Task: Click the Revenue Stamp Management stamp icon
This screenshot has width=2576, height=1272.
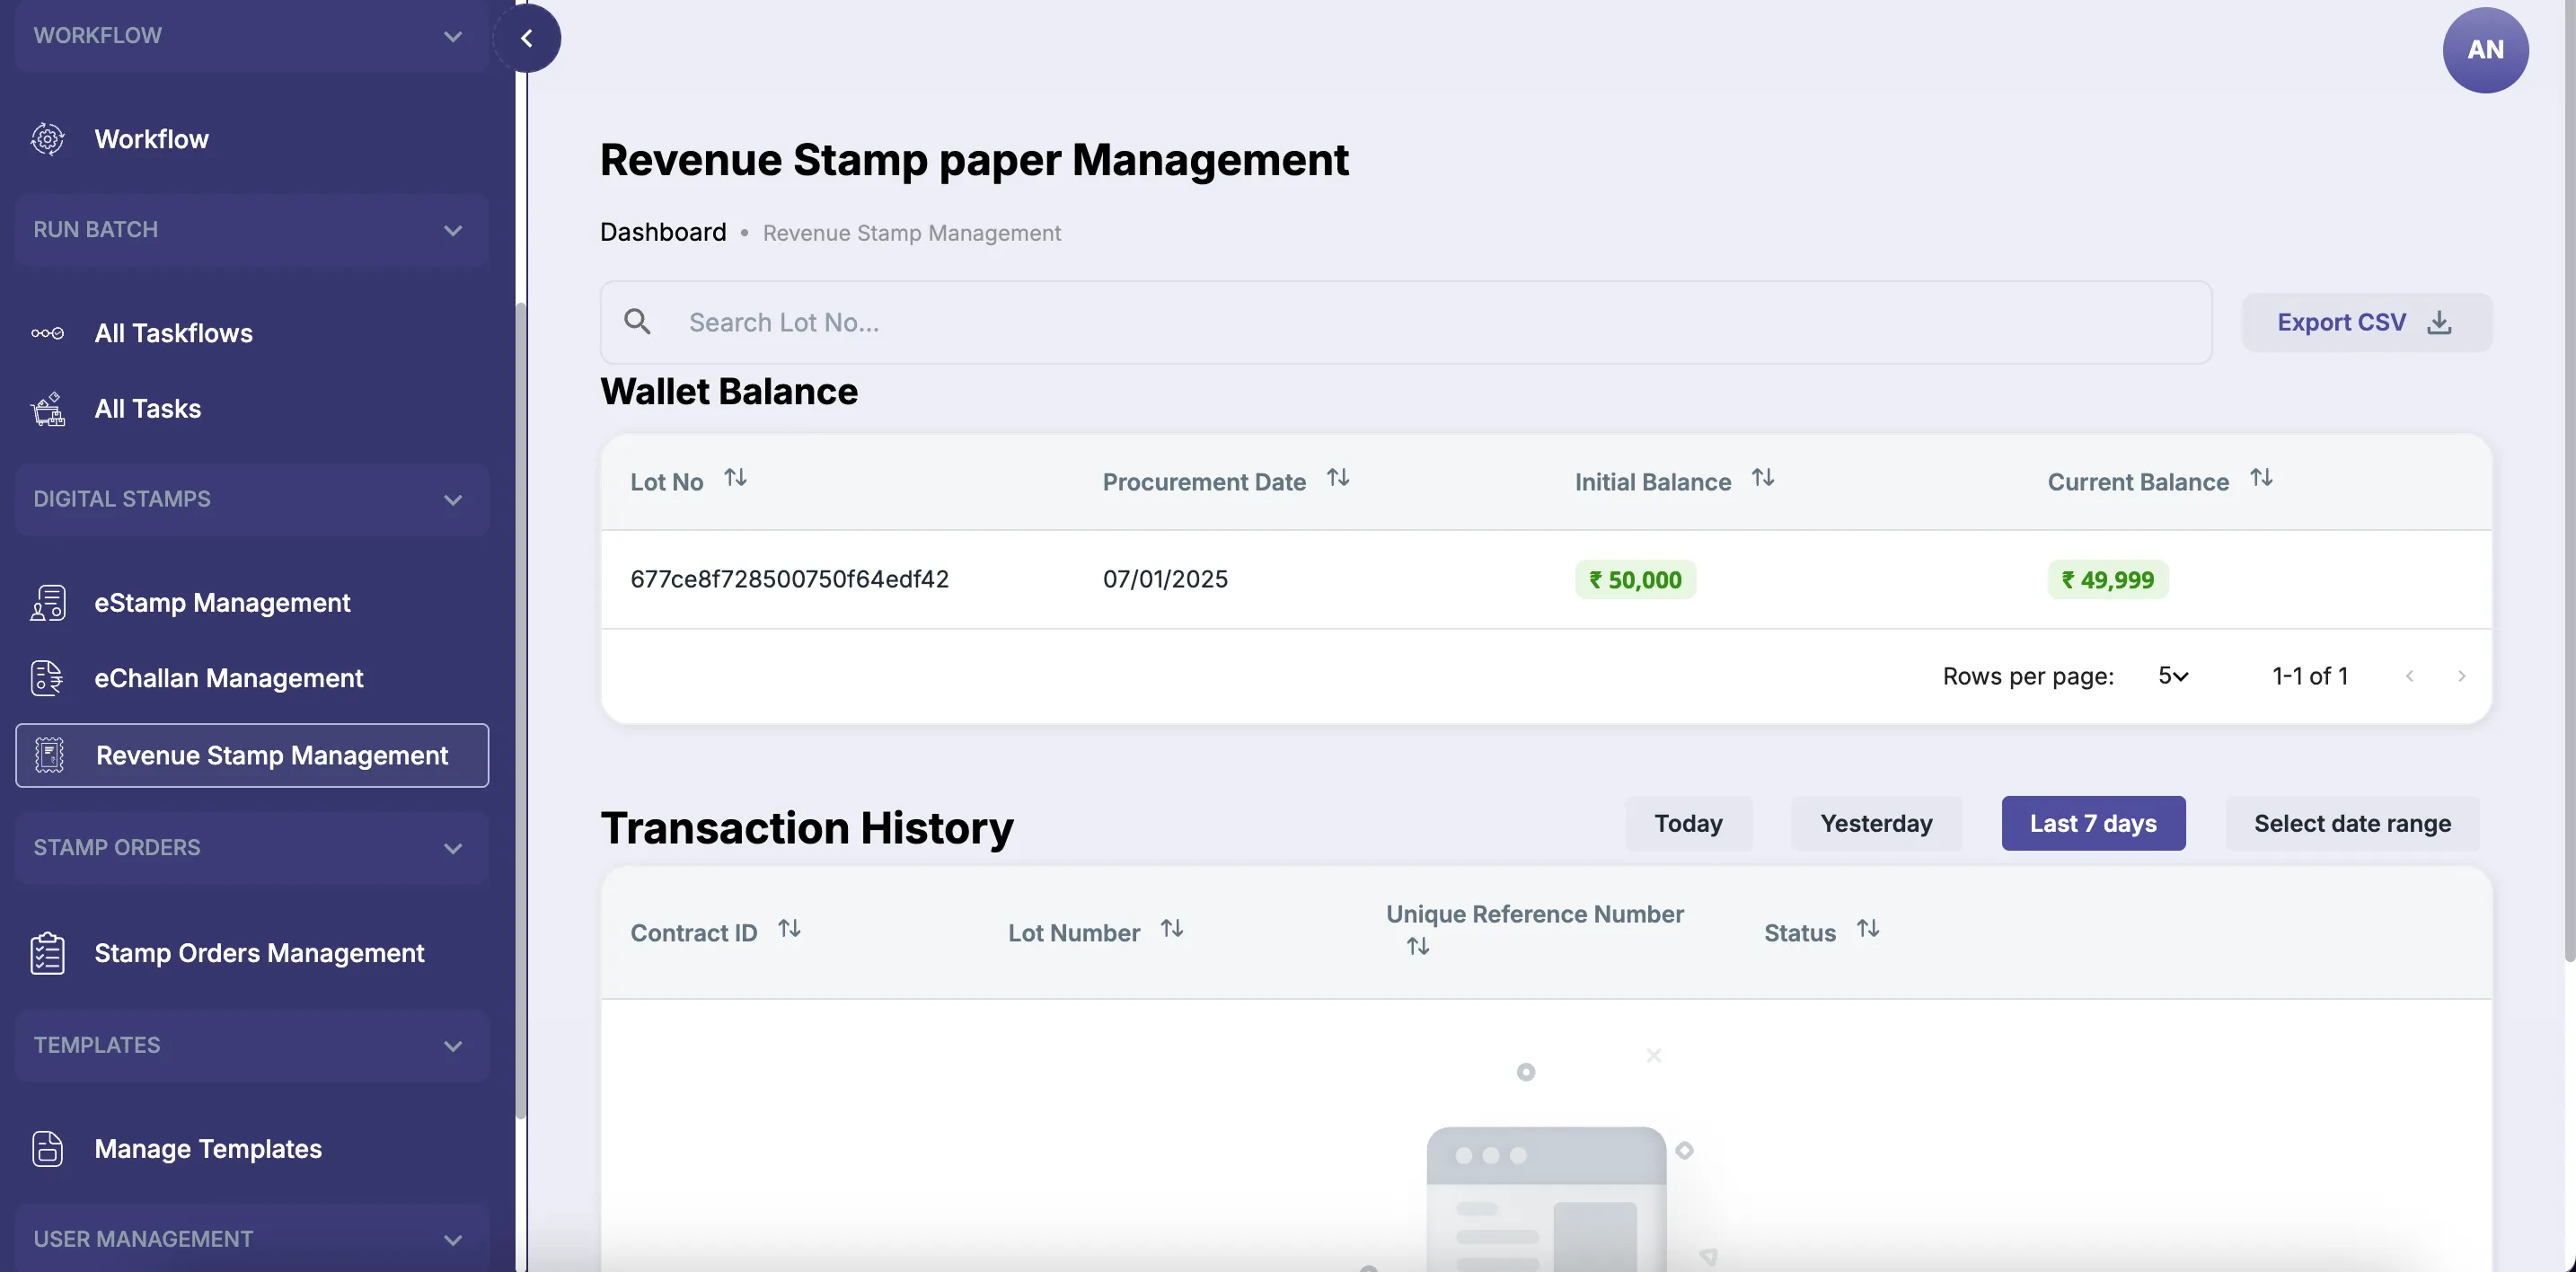Action: click(x=49, y=755)
